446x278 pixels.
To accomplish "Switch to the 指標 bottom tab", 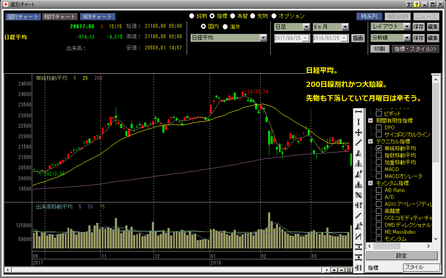I will pyautogui.click(x=373, y=268).
